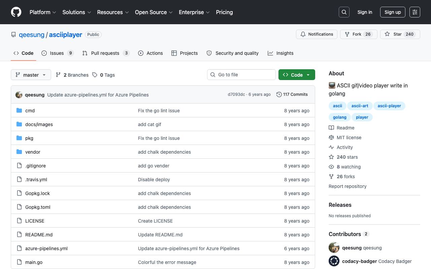Open the Contributors heading link
The height and width of the screenshot is (269, 431).
(x=349, y=234)
